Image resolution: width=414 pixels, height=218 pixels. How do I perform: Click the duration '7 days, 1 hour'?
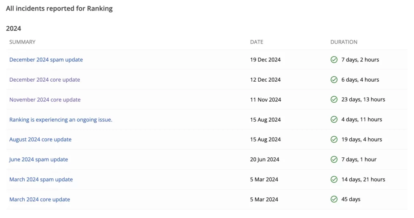[x=359, y=159]
